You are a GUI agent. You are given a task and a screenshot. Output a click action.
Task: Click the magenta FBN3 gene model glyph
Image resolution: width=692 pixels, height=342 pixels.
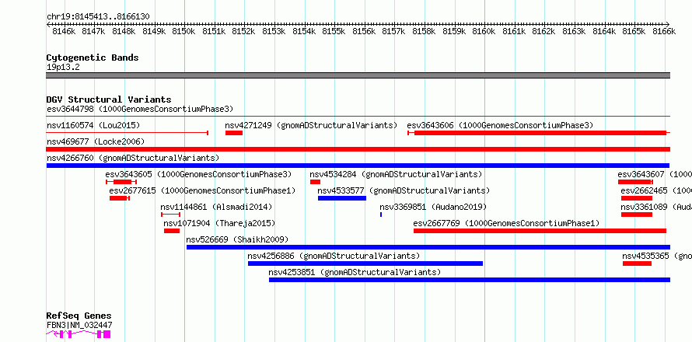coord(78,334)
